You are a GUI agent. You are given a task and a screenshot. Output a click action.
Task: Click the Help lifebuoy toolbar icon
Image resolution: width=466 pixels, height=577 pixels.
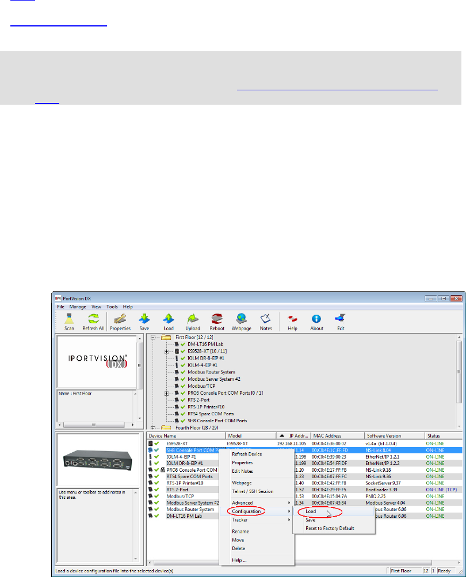click(x=293, y=322)
